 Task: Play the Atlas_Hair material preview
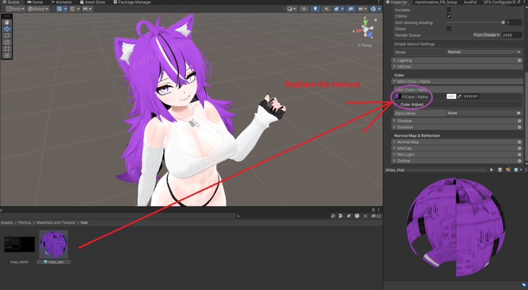click(x=491, y=170)
